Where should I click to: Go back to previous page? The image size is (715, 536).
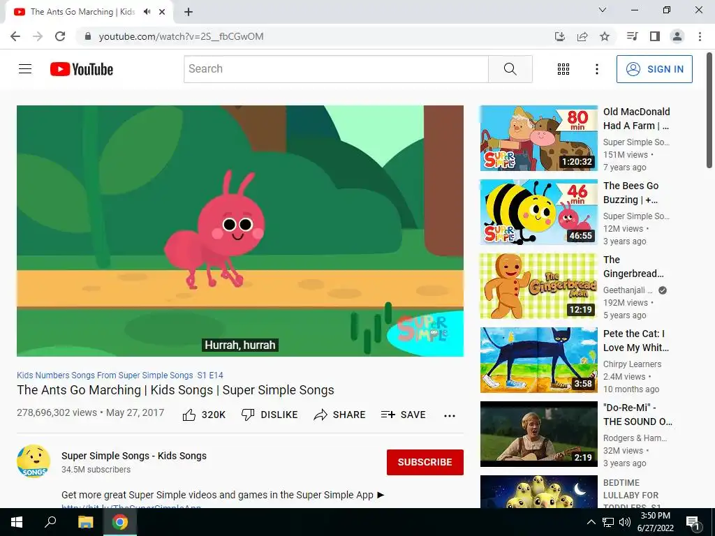[x=15, y=36]
